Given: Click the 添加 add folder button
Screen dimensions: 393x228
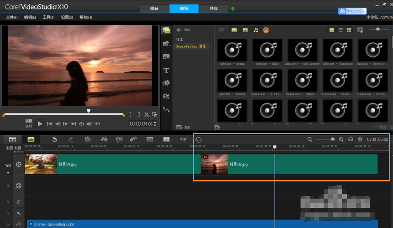Looking at the screenshot, I should point(183,30).
